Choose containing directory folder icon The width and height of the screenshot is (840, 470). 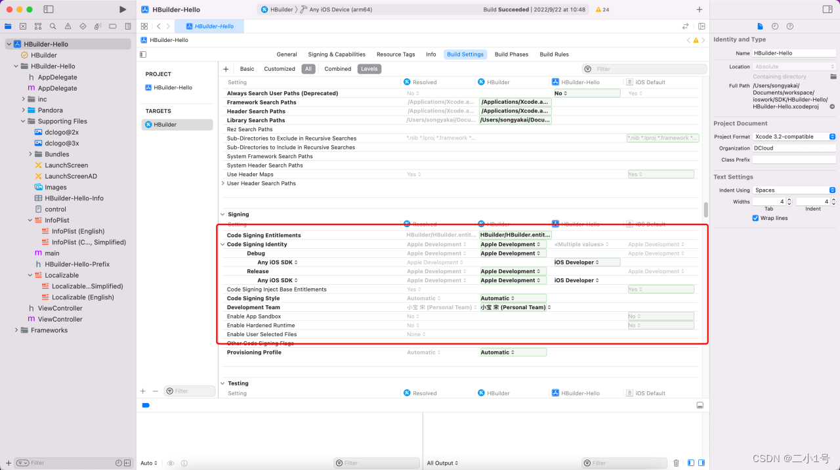coord(833,77)
